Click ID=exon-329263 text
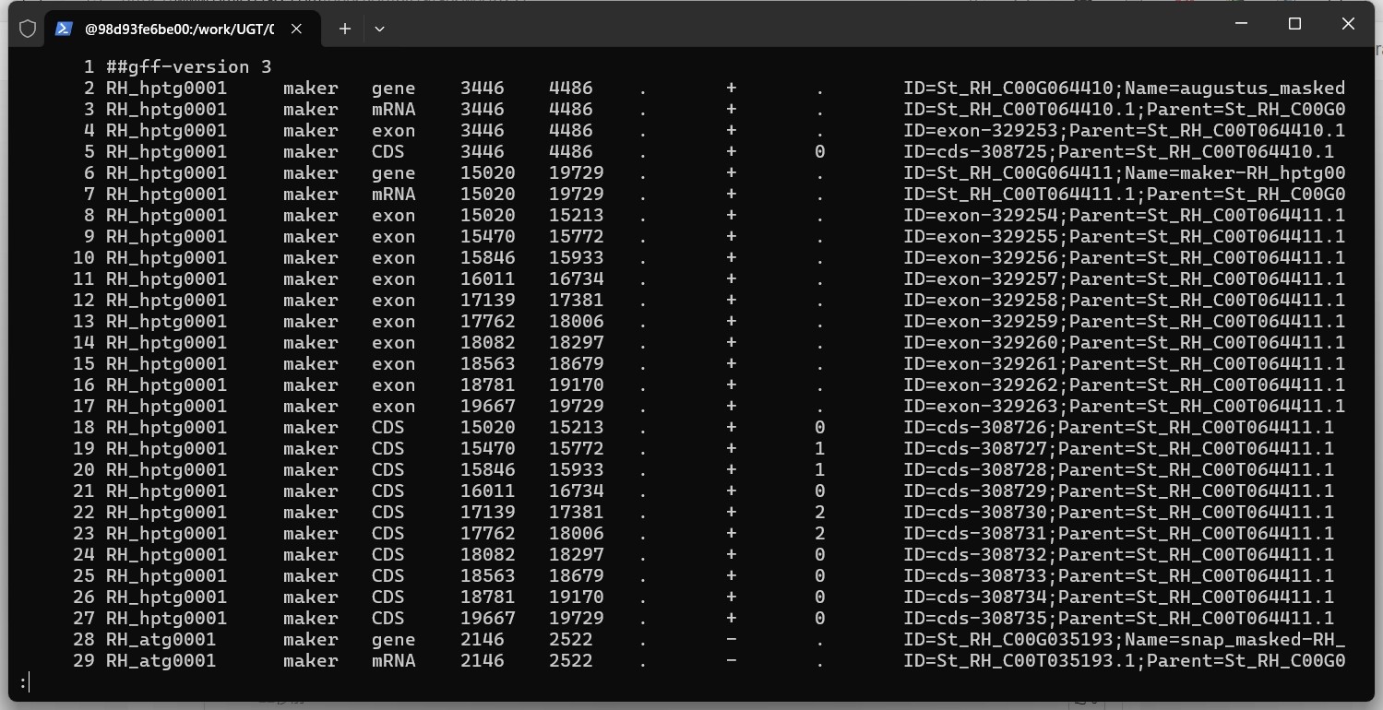 [981, 406]
